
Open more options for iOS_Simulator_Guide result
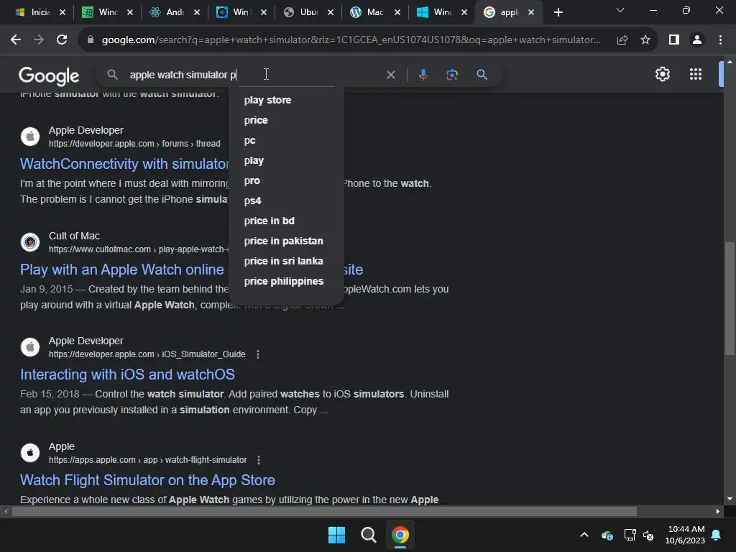click(x=258, y=354)
